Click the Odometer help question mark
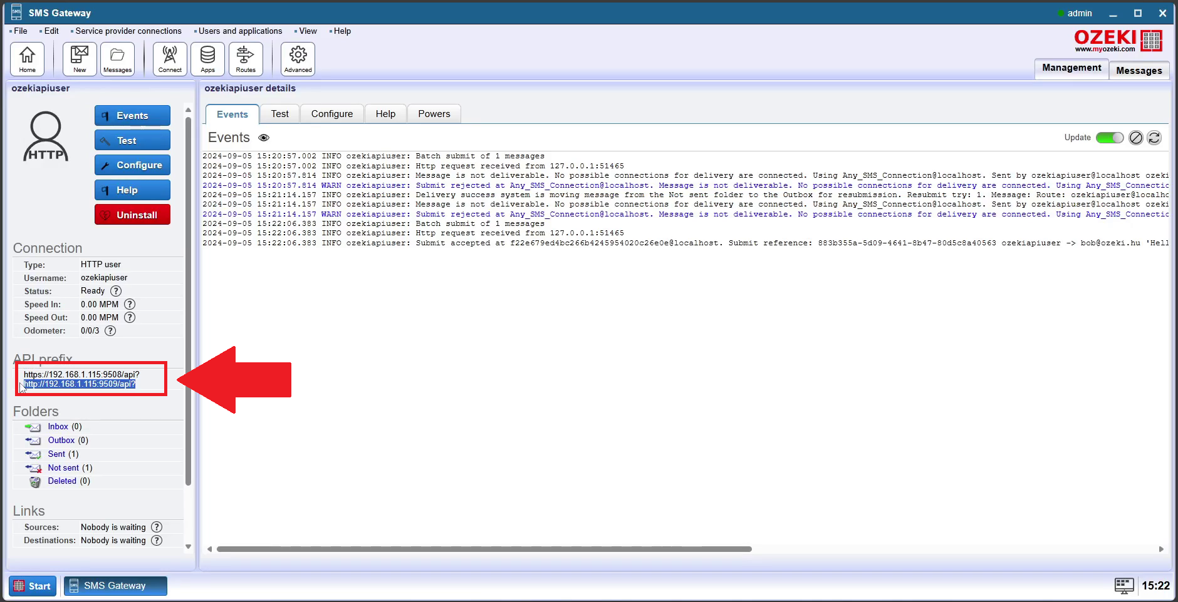This screenshot has width=1178, height=602. (x=110, y=330)
